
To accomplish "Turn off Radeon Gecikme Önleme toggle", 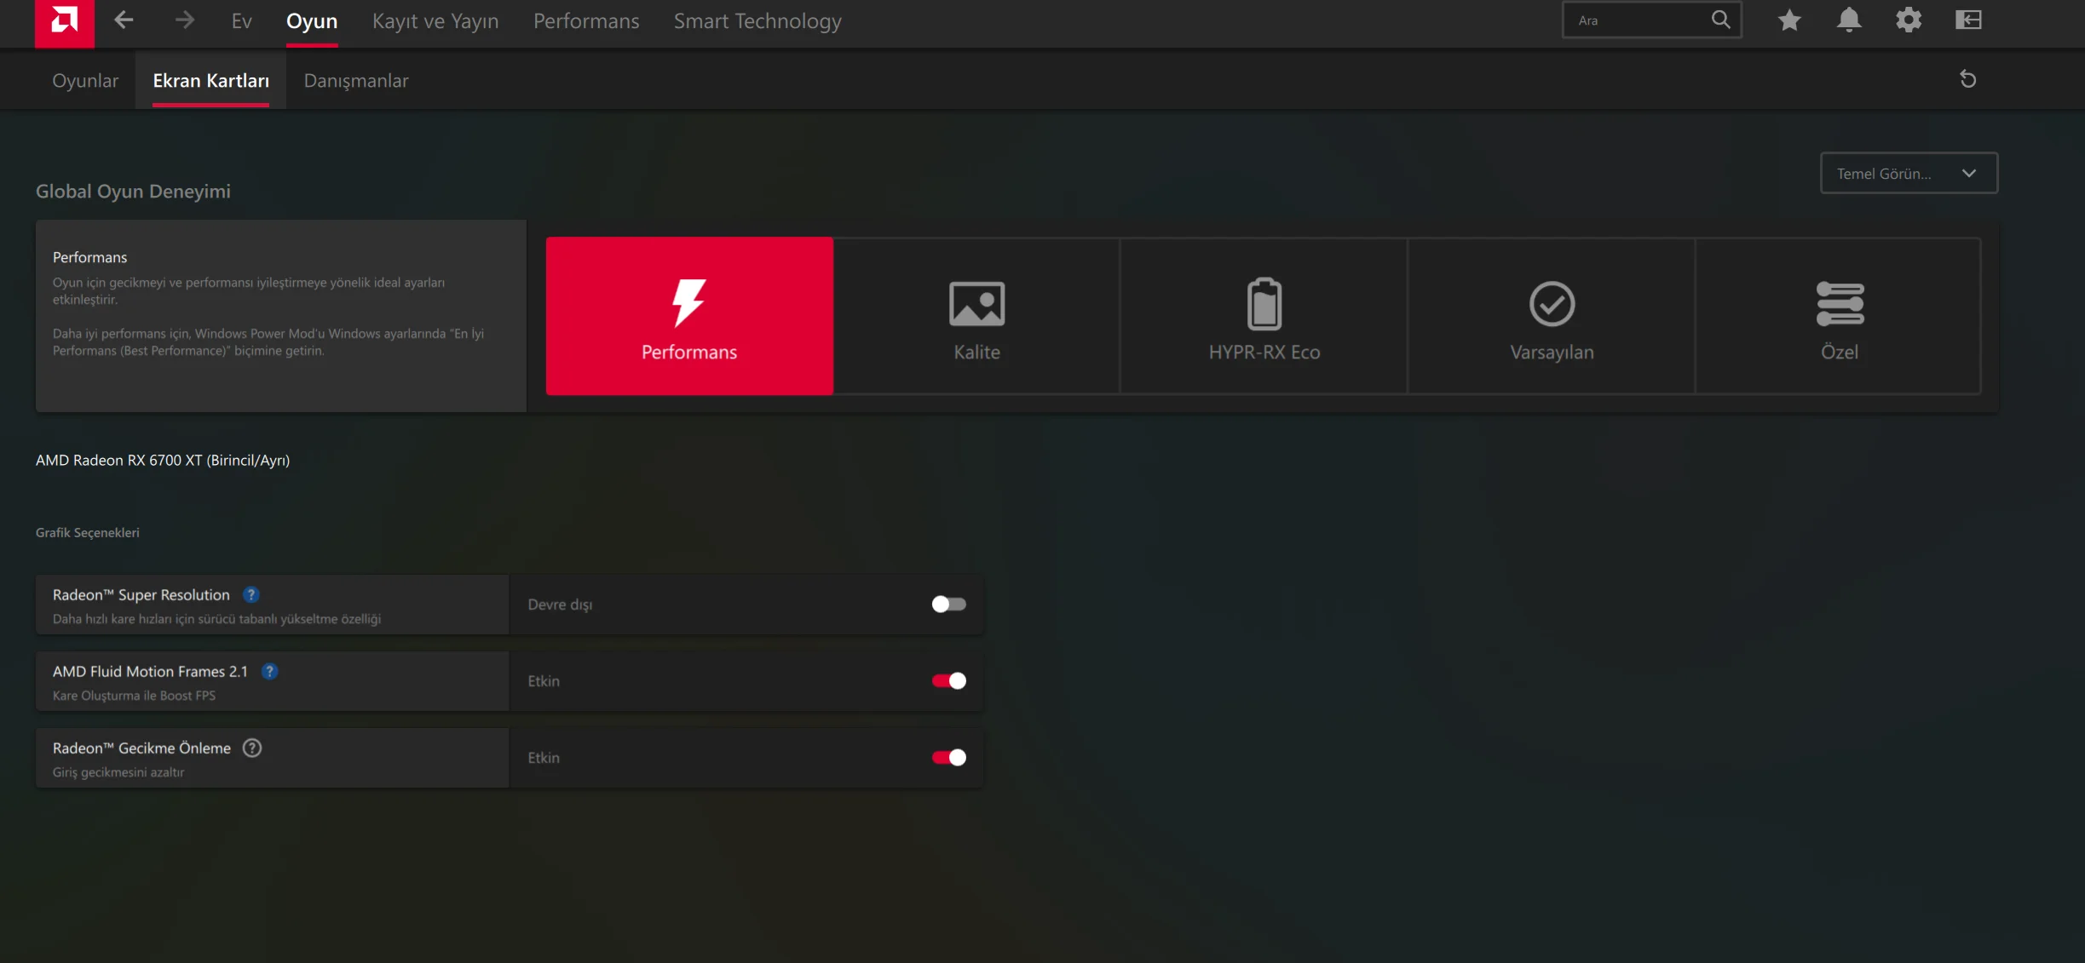I will 948,757.
